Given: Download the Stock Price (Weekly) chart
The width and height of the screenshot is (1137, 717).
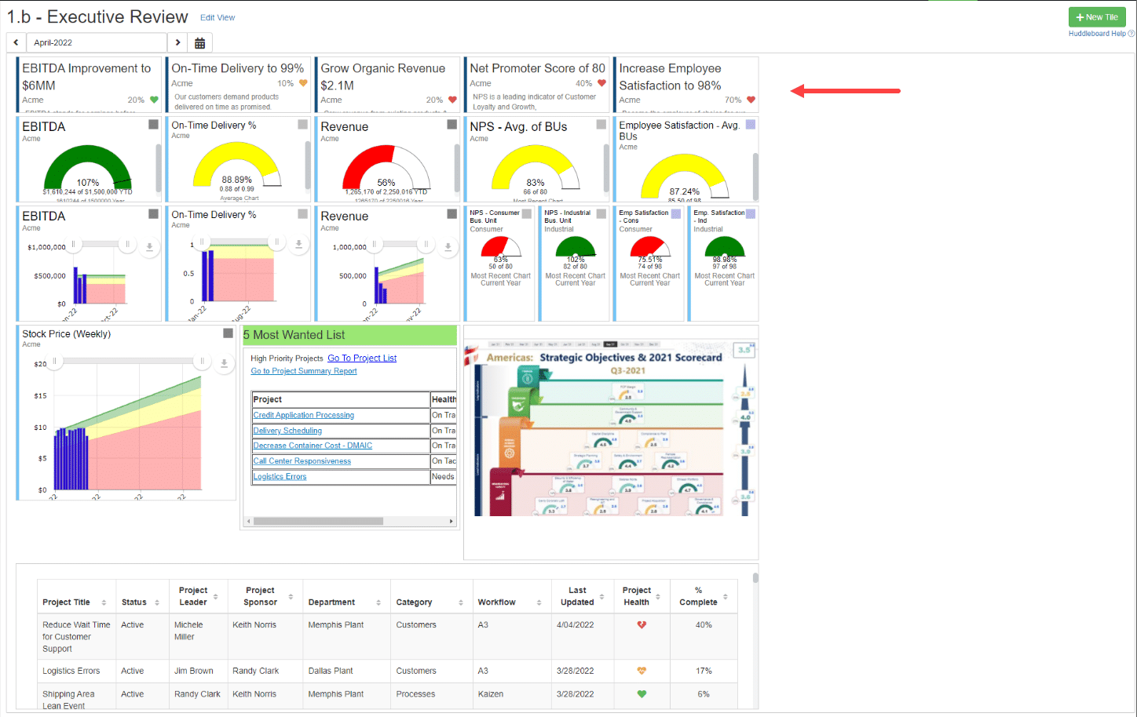Looking at the screenshot, I should coord(224,363).
